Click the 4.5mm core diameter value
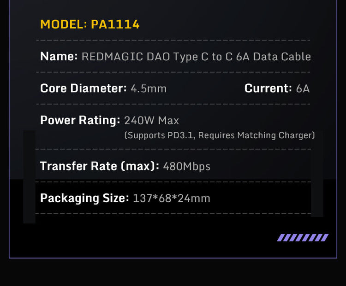 click(x=149, y=88)
